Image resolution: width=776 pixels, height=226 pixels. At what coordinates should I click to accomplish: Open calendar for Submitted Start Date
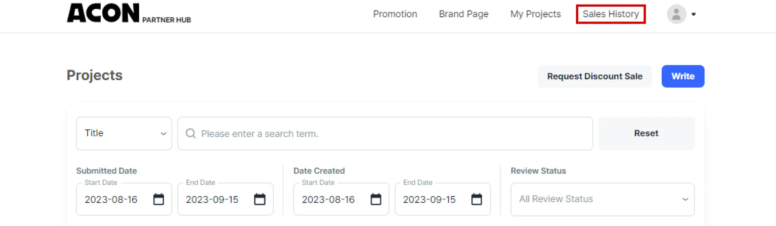pyautogui.click(x=158, y=199)
